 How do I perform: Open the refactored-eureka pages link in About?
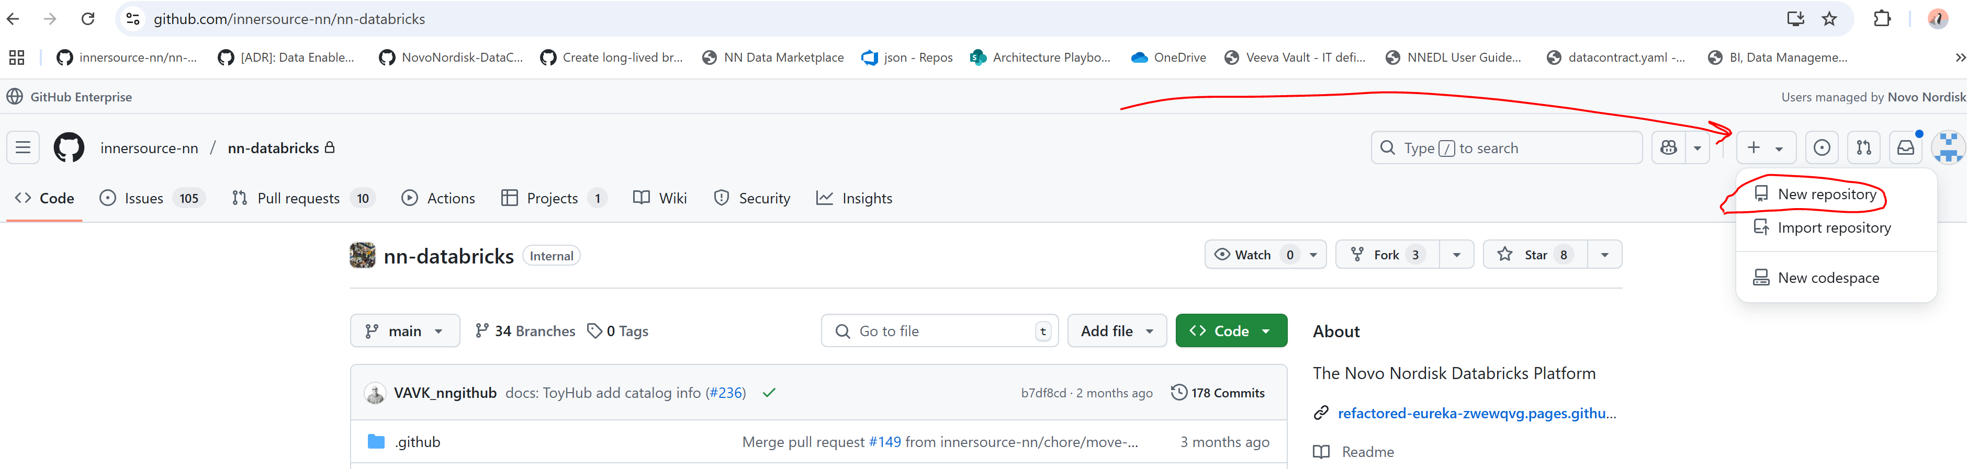(1477, 414)
